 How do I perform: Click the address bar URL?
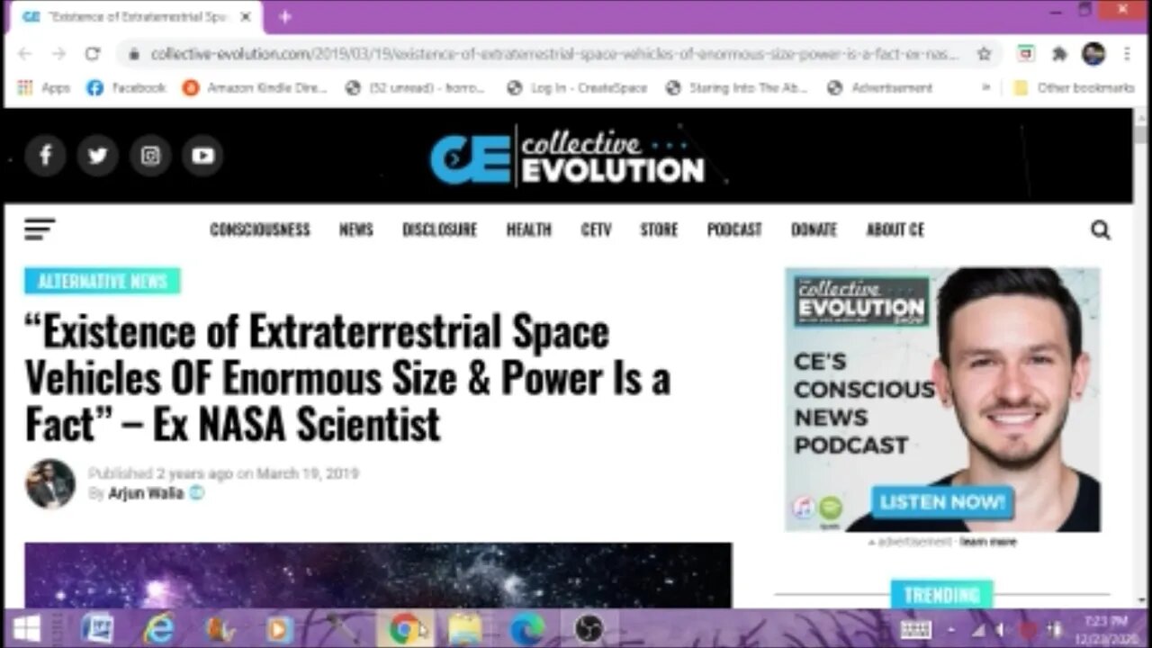(x=553, y=54)
